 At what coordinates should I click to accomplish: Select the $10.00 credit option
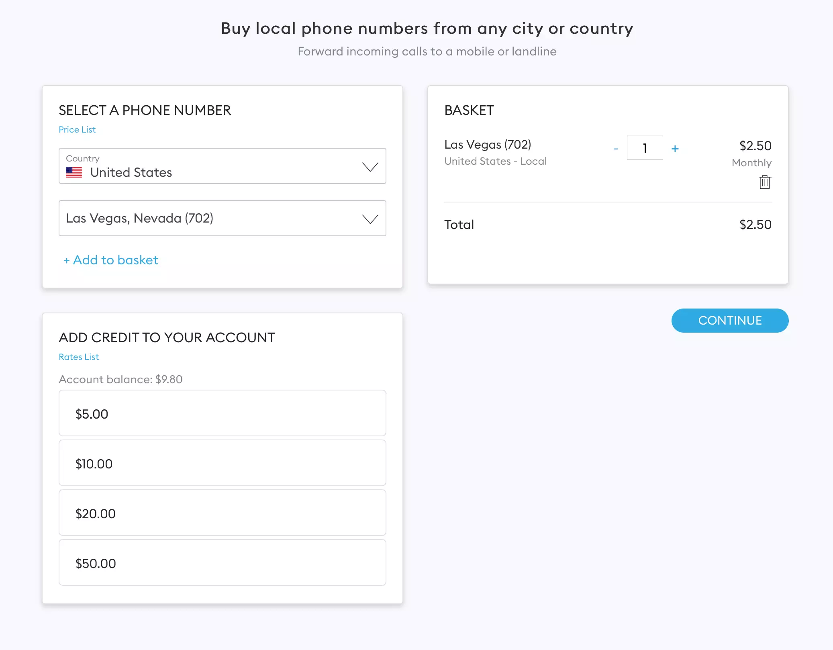(222, 463)
